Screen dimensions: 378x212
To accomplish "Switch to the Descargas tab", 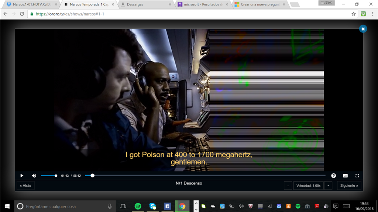I will click(145, 4).
